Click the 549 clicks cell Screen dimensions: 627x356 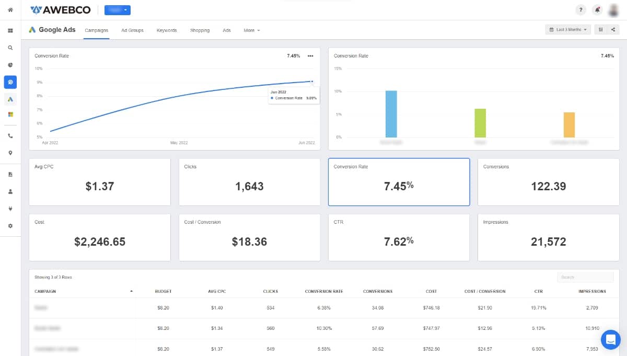point(271,348)
